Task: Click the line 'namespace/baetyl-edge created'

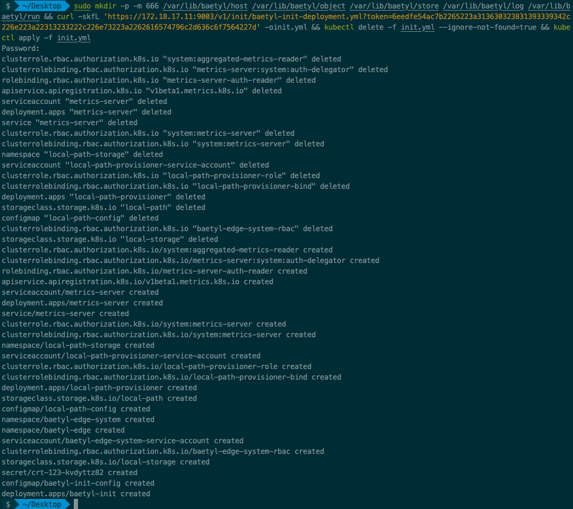Action: coord(63,430)
